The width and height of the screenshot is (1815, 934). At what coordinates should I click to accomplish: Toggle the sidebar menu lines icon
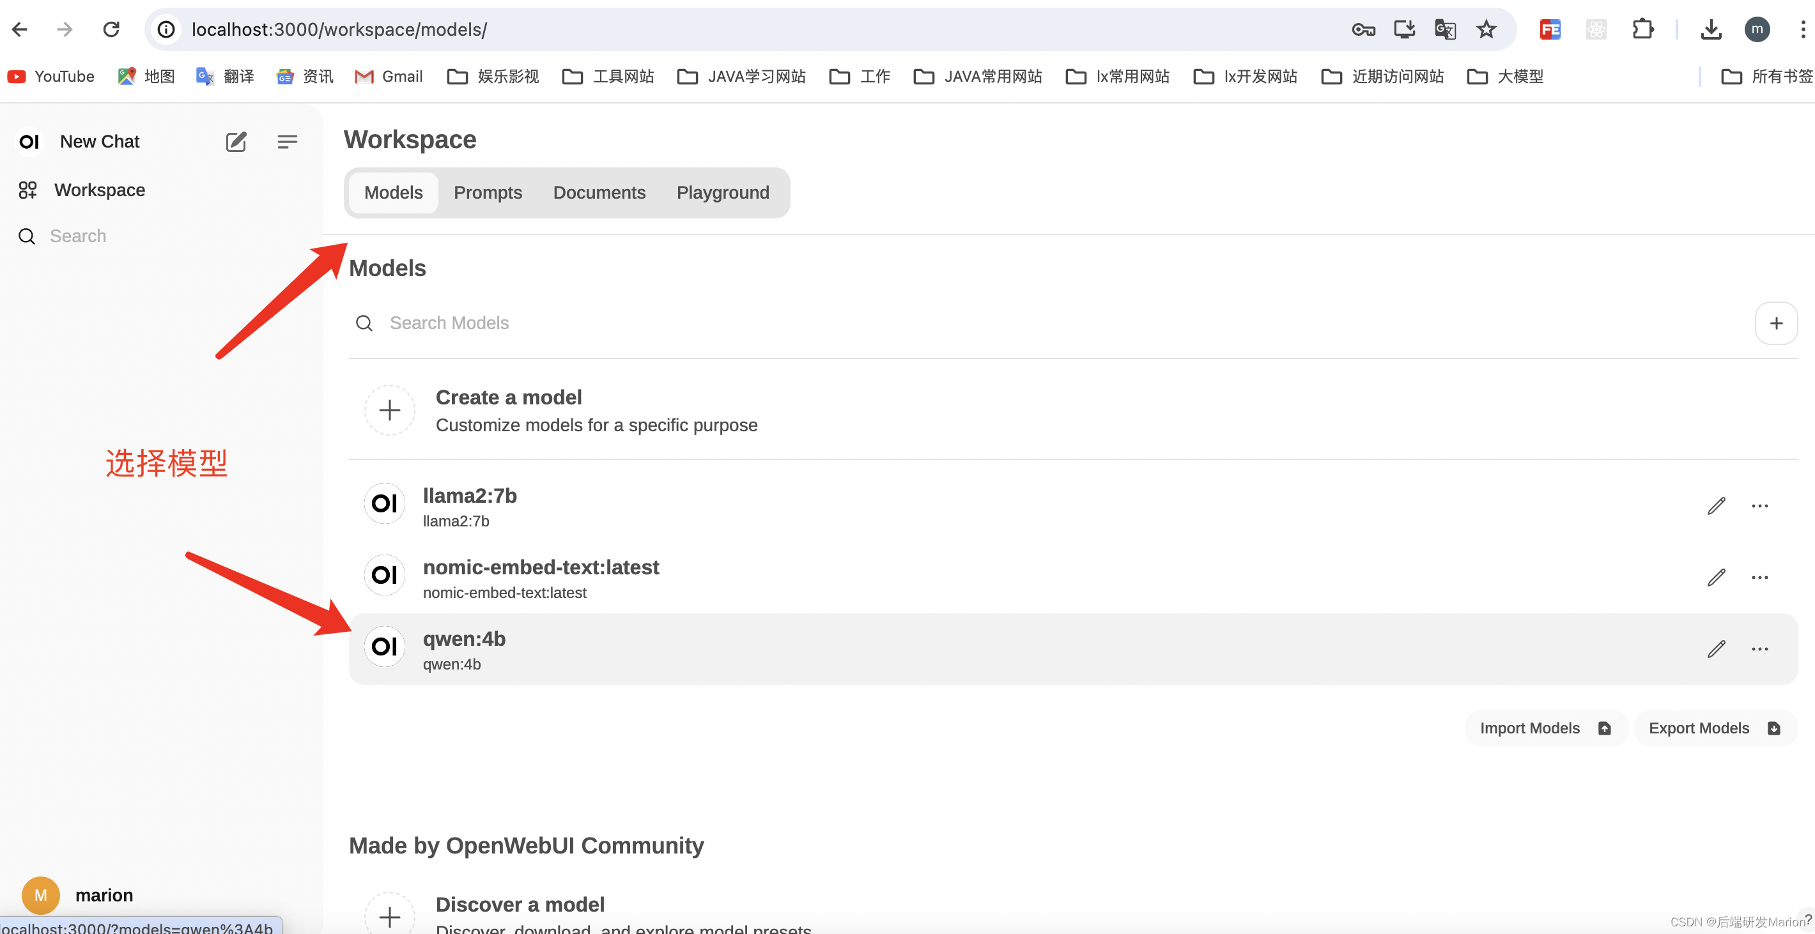coord(287,142)
